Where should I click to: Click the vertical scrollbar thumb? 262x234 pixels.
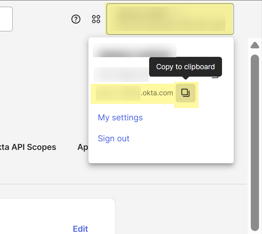[255, 142]
